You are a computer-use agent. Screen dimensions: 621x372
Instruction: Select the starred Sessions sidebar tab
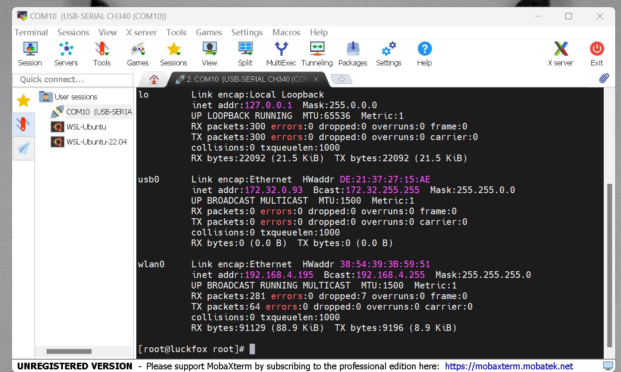point(23,101)
